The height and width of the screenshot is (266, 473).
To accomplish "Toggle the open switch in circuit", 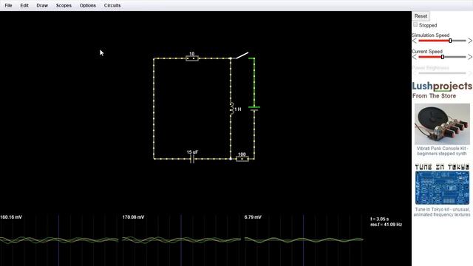I will pyautogui.click(x=242, y=55).
